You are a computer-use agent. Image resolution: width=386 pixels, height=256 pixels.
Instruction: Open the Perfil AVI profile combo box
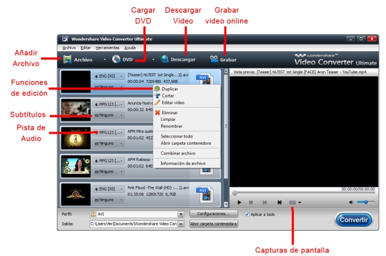click(x=137, y=214)
